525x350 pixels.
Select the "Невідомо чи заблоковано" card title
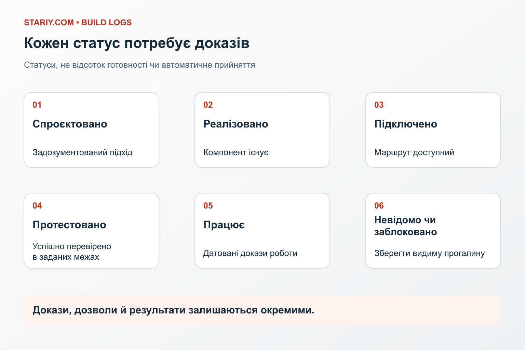(x=405, y=226)
